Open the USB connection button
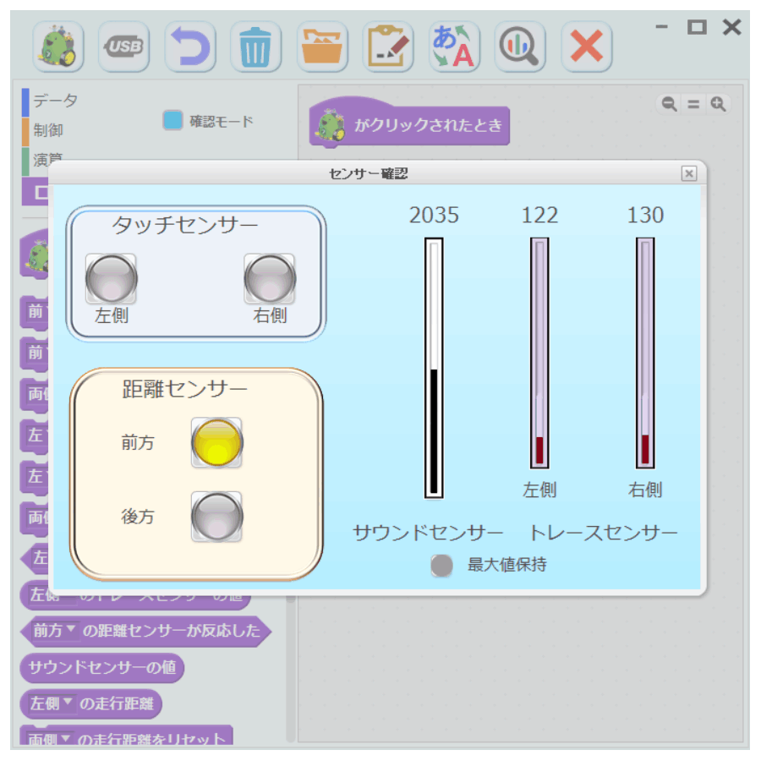761x761 pixels. [x=123, y=47]
